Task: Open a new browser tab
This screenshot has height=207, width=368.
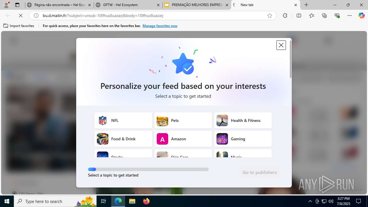Action: 306,5
